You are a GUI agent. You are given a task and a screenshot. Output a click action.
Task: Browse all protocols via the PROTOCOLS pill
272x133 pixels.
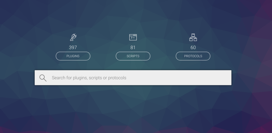(193, 56)
